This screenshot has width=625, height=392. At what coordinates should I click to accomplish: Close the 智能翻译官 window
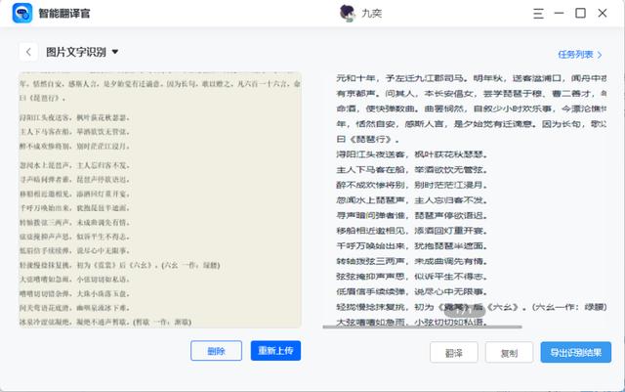pyautogui.click(x=603, y=13)
